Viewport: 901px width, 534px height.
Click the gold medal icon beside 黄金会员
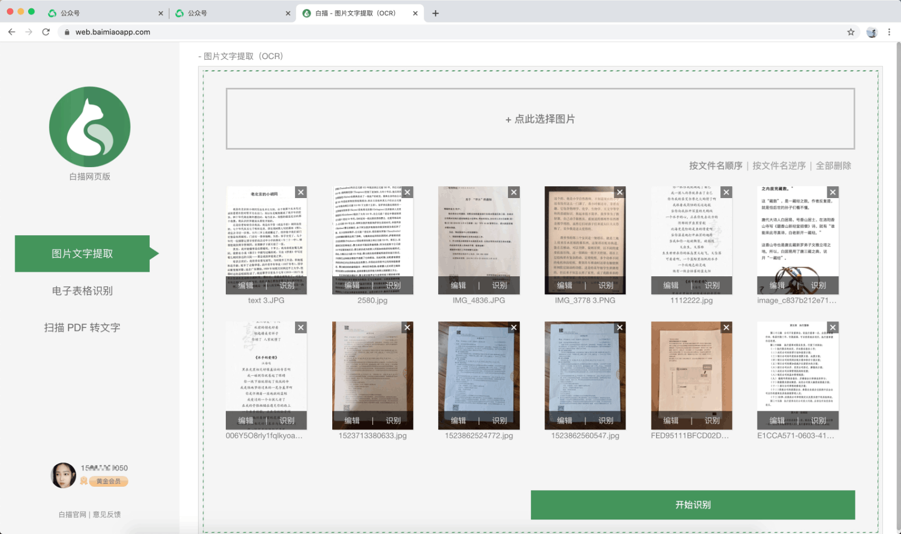(83, 482)
